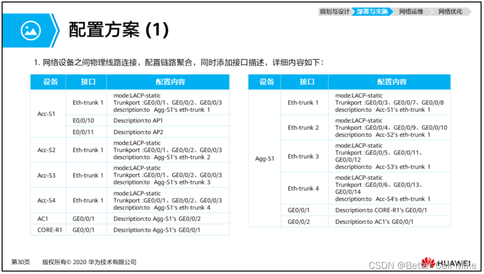Click the description to Acc-S1's eth-trunk 1
Image resolution: width=484 pixels, height=274 pixels.
(x=383, y=110)
